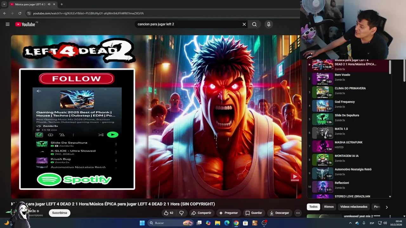Screen dimensions: 406x228
Task: Adjust volume from system tray speaker
Action: click(385, 223)
